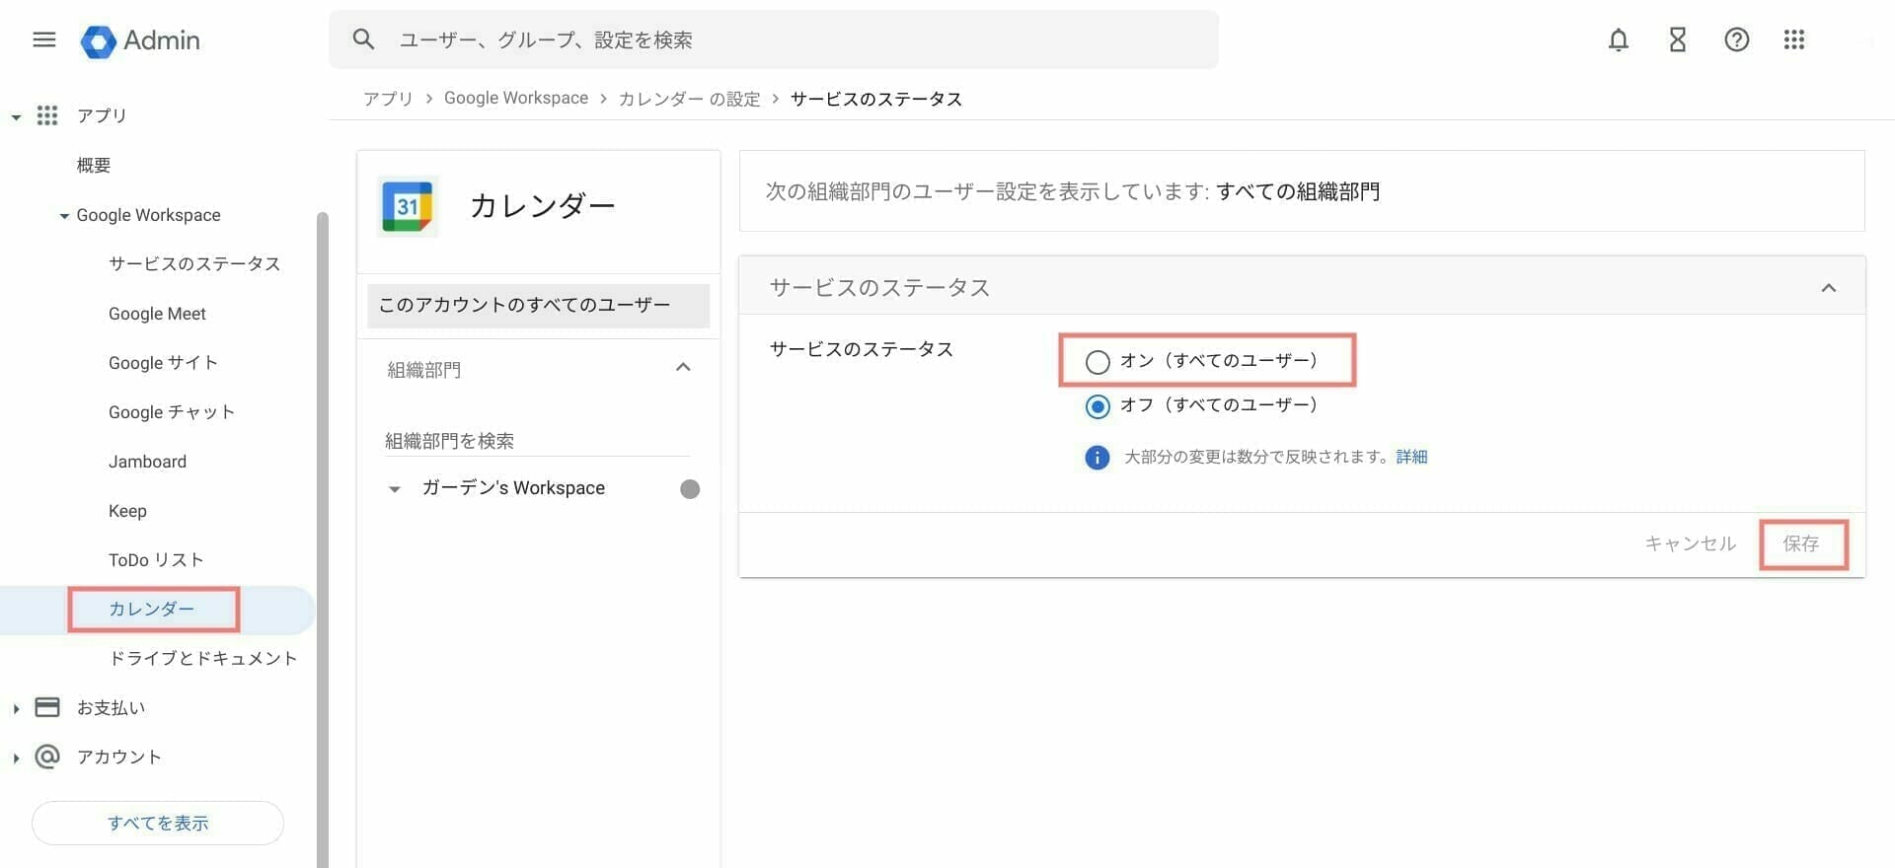Open Google サイト settings
The width and height of the screenshot is (1895, 868).
pyautogui.click(x=163, y=363)
